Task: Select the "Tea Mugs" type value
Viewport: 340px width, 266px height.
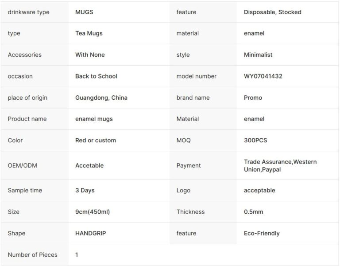Action: pos(89,33)
